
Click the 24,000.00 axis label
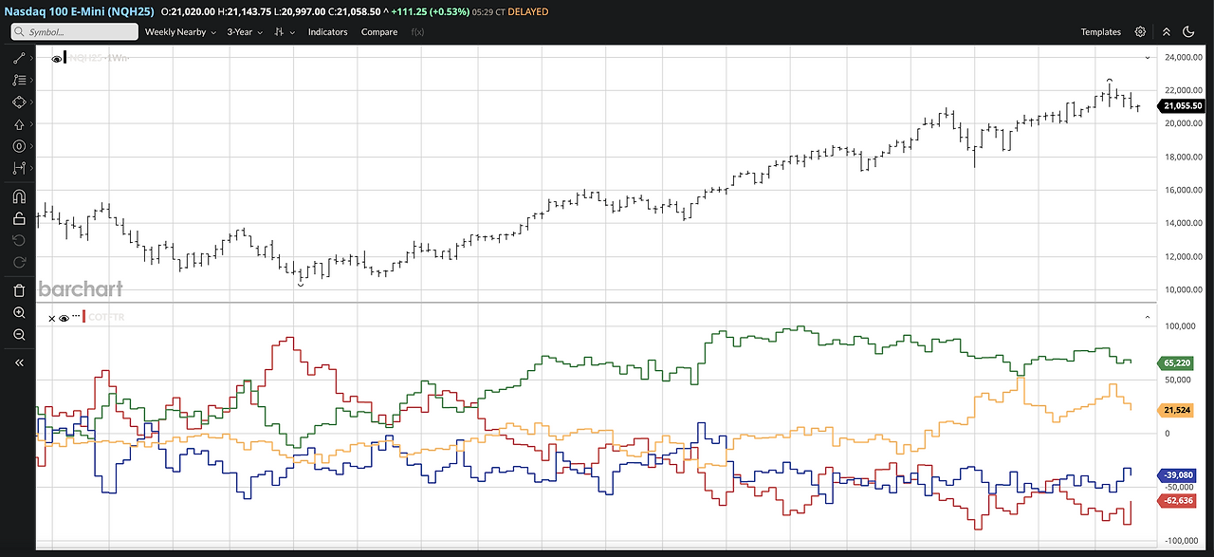[x=1185, y=57]
